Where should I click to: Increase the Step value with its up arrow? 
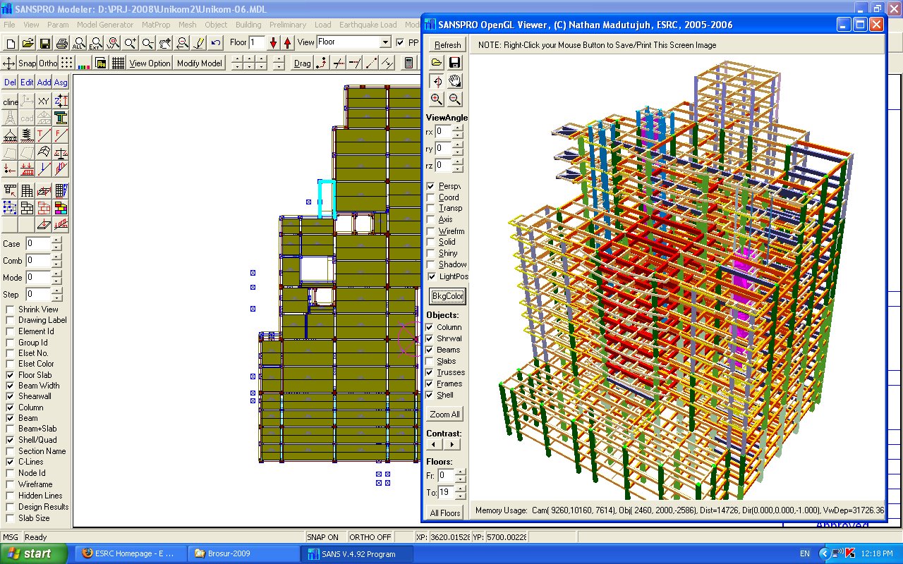56,291
